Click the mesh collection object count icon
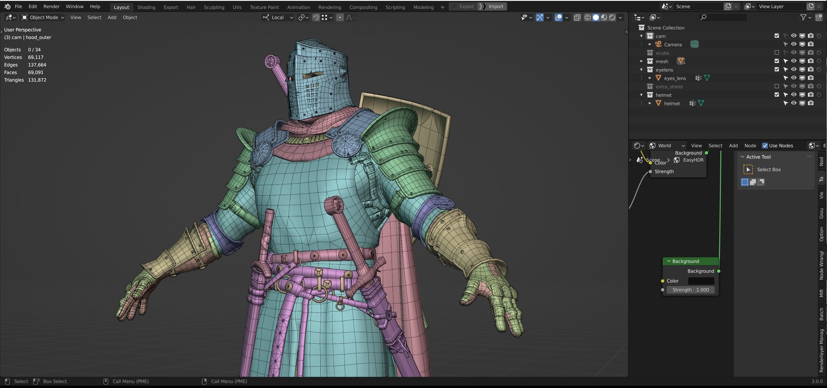 [681, 61]
